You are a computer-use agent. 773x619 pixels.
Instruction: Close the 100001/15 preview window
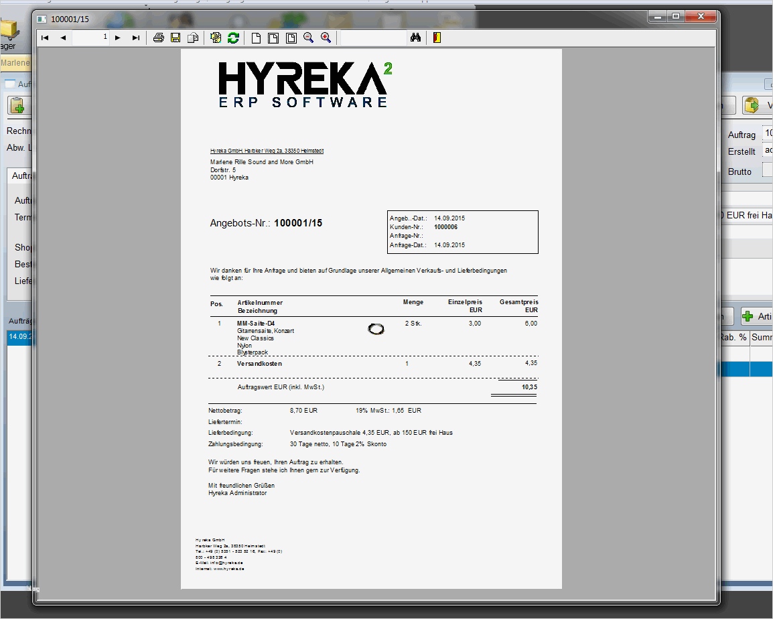coord(701,16)
